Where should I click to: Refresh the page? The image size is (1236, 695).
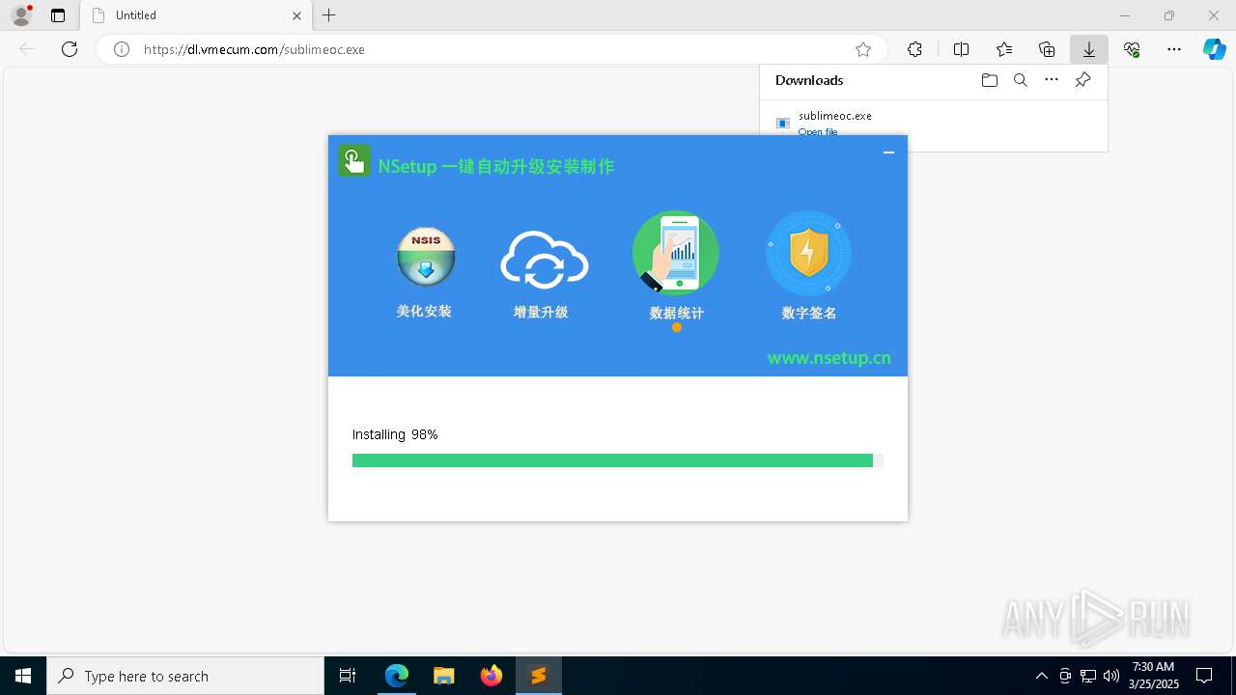(x=70, y=49)
